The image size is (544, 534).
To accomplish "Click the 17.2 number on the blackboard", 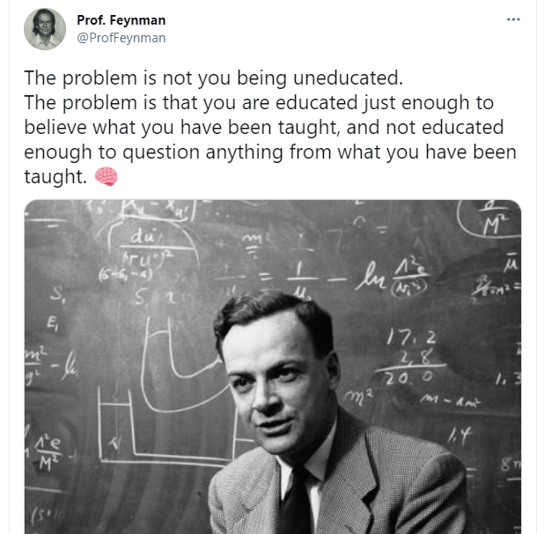I will click(411, 337).
